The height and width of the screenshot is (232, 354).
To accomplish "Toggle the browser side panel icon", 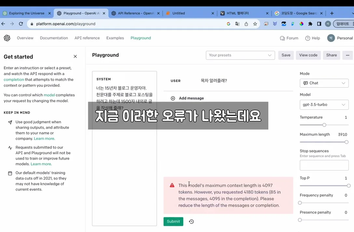I will pos(319,24).
